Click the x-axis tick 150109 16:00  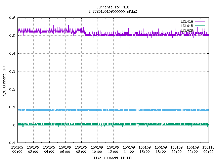click(x=144, y=149)
